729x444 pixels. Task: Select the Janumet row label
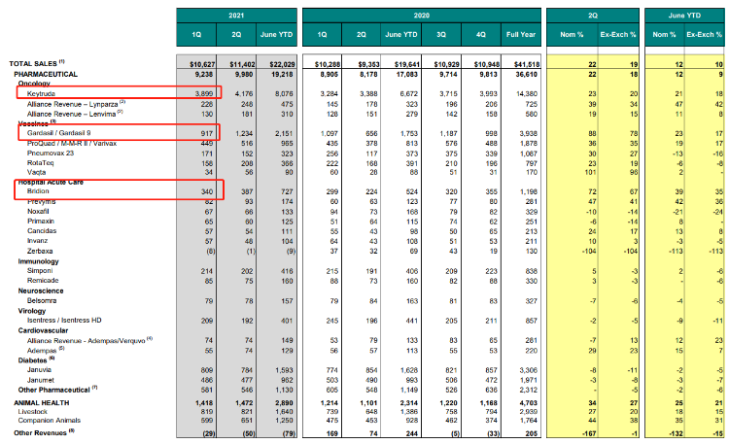(41, 380)
